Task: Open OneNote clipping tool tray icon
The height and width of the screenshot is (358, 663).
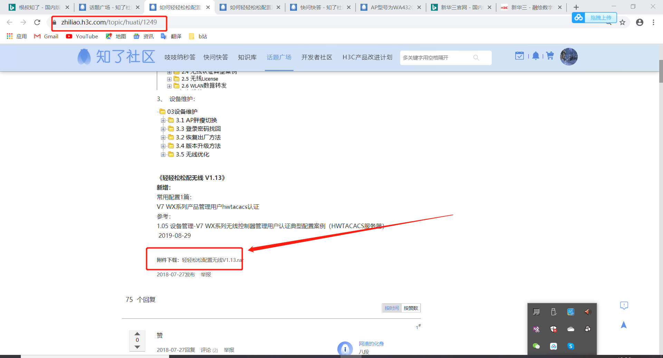Action: tap(536, 329)
